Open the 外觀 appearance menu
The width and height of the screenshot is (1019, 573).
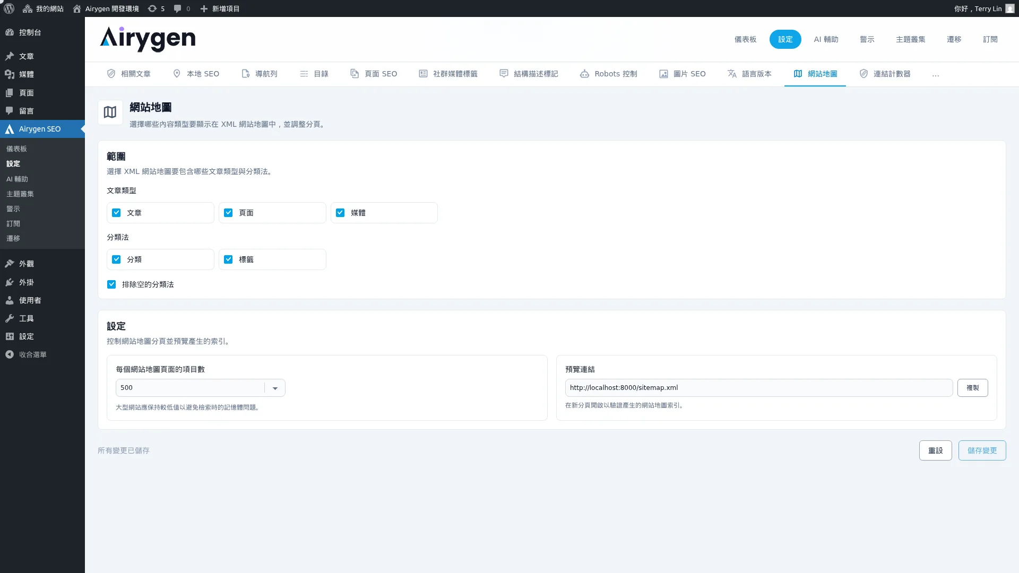pyautogui.click(x=42, y=264)
